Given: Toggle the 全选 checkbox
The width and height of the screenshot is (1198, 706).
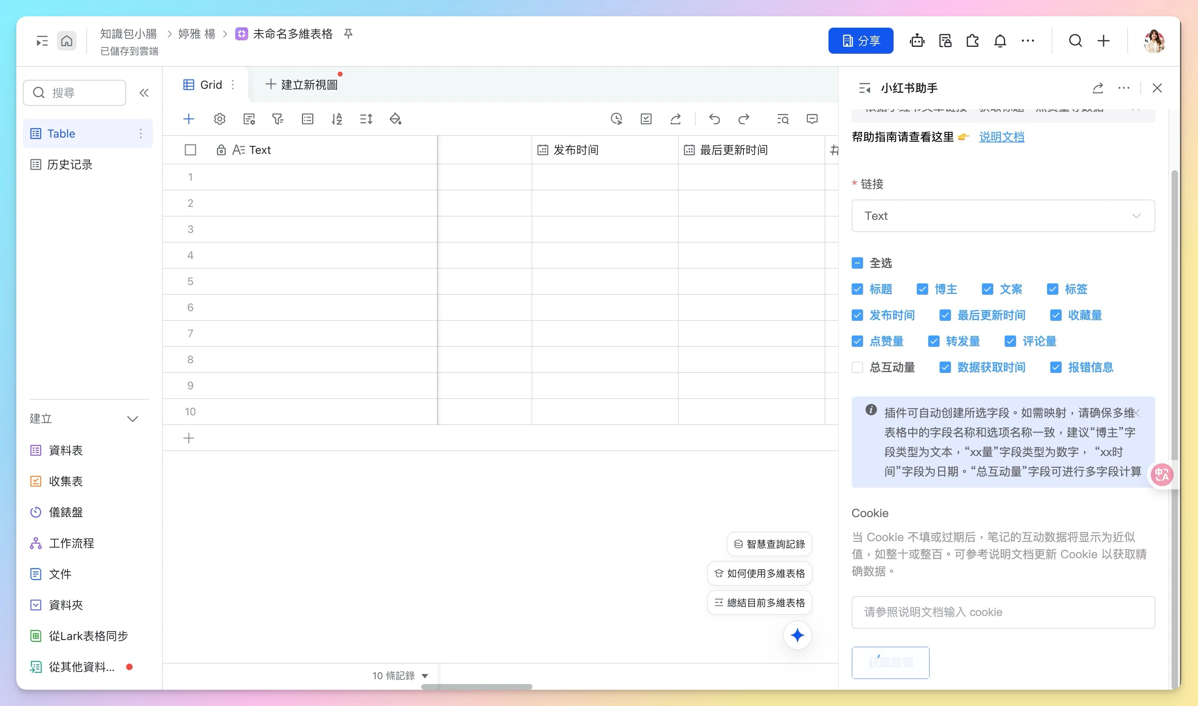Looking at the screenshot, I should pos(857,263).
